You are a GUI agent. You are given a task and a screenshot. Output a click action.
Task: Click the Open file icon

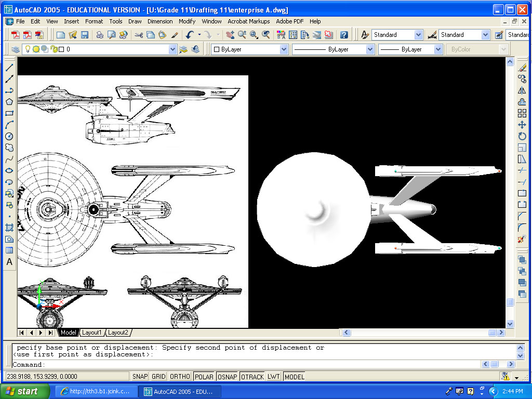point(73,35)
